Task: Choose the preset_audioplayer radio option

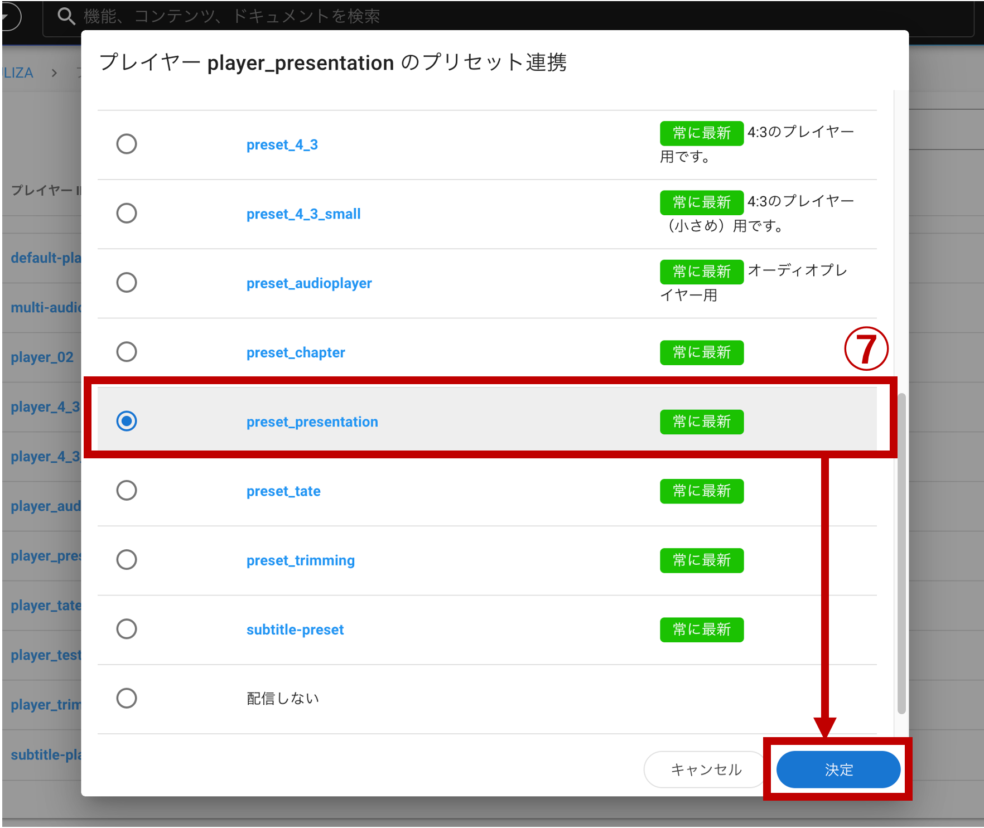Action: [x=127, y=282]
